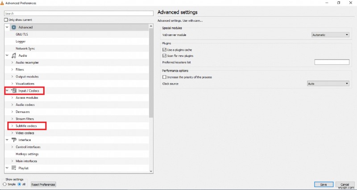Open the Clock source dropdown
Image resolution: width=357 pixels, height=190 pixels.
[x=328, y=84]
